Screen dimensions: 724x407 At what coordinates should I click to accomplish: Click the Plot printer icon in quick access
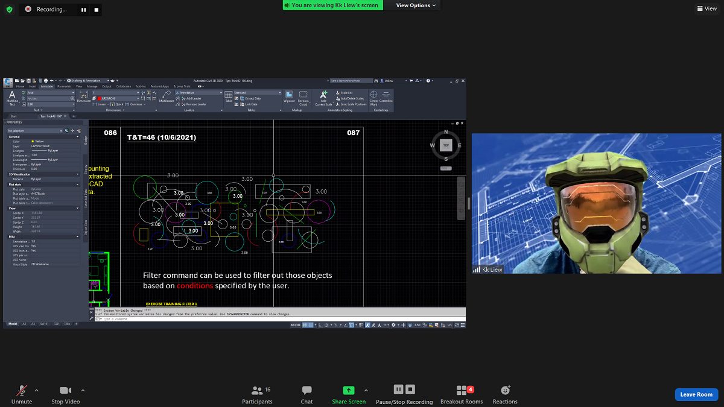46,81
